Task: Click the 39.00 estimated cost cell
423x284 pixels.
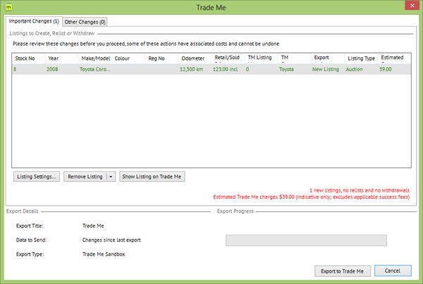Action: click(x=385, y=69)
